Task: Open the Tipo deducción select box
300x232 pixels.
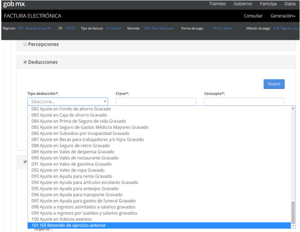Action: [68, 101]
